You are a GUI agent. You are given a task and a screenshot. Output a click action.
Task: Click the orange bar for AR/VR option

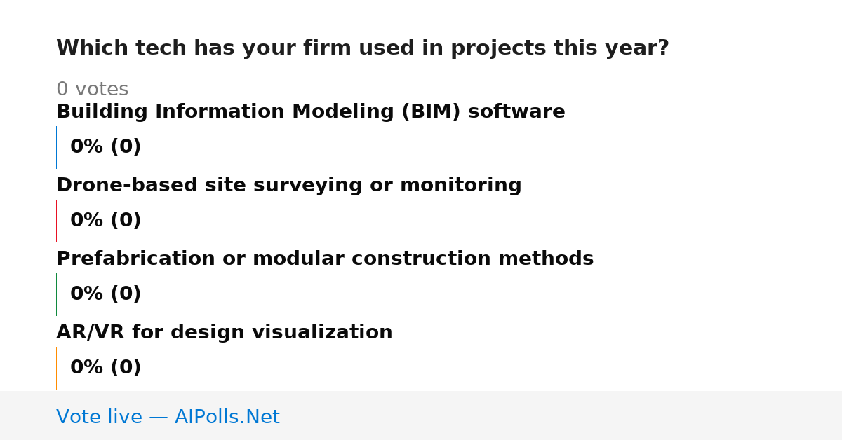(56, 368)
